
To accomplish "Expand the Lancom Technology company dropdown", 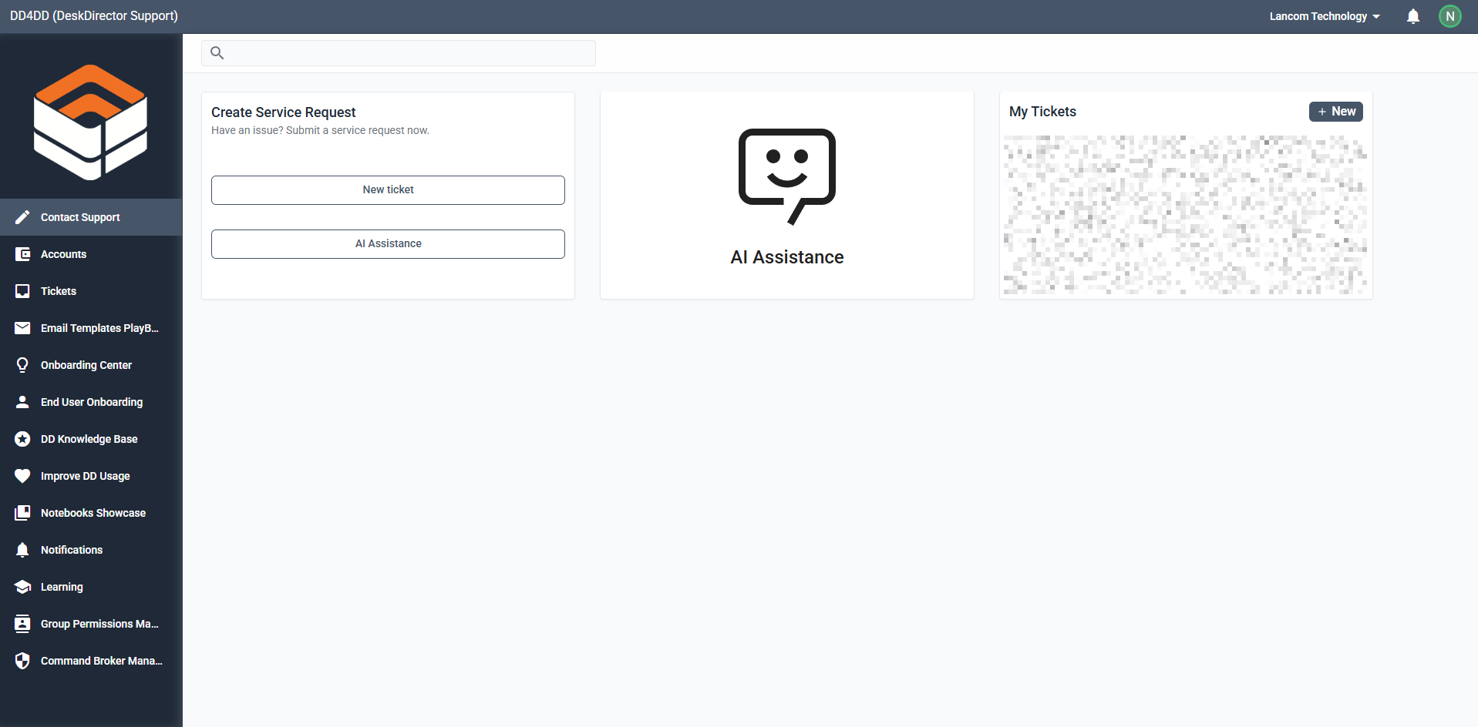I will click(1325, 16).
